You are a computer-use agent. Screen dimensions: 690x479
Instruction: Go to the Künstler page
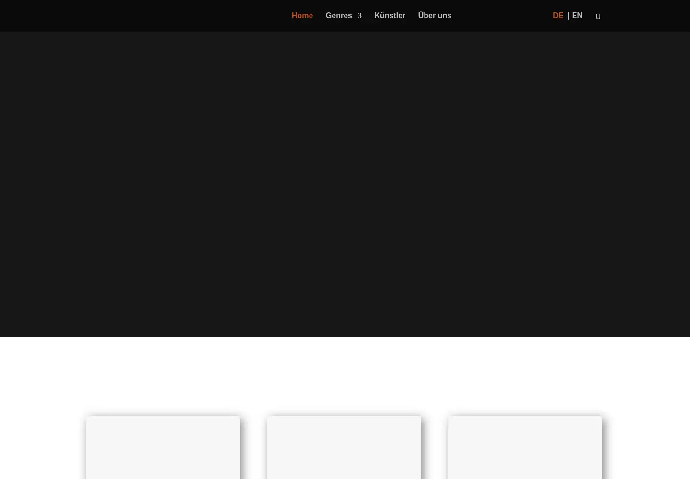390,16
